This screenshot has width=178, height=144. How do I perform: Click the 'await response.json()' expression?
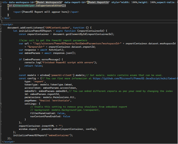[x=59, y=53]
